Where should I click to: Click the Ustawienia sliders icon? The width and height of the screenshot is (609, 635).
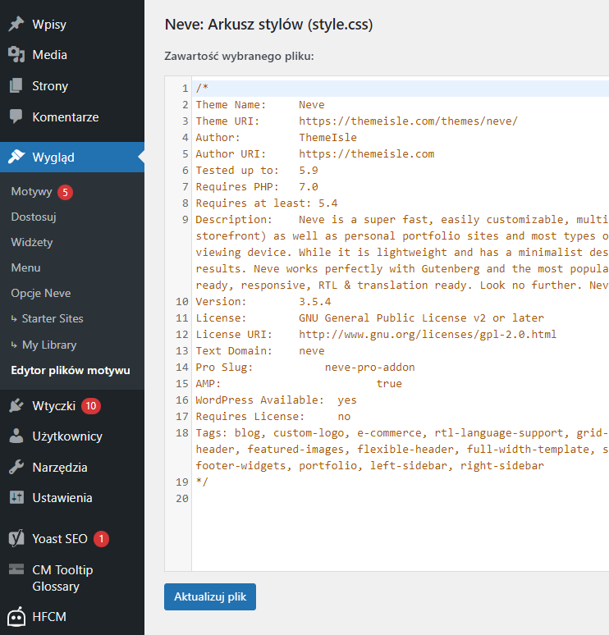click(16, 497)
